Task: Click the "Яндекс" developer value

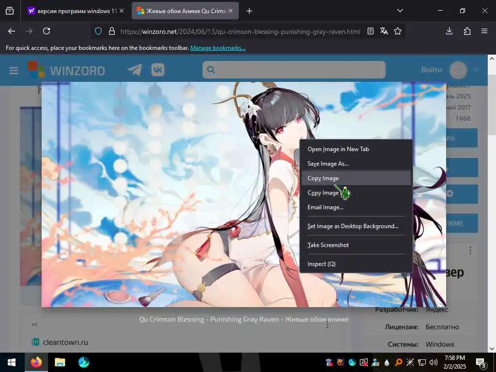Action: pyautogui.click(x=437, y=310)
